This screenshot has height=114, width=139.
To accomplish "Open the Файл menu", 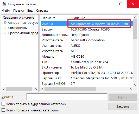I will click(6, 11).
